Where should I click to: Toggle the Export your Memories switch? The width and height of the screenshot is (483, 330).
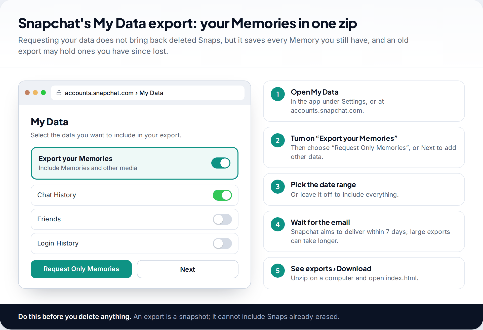pos(221,163)
